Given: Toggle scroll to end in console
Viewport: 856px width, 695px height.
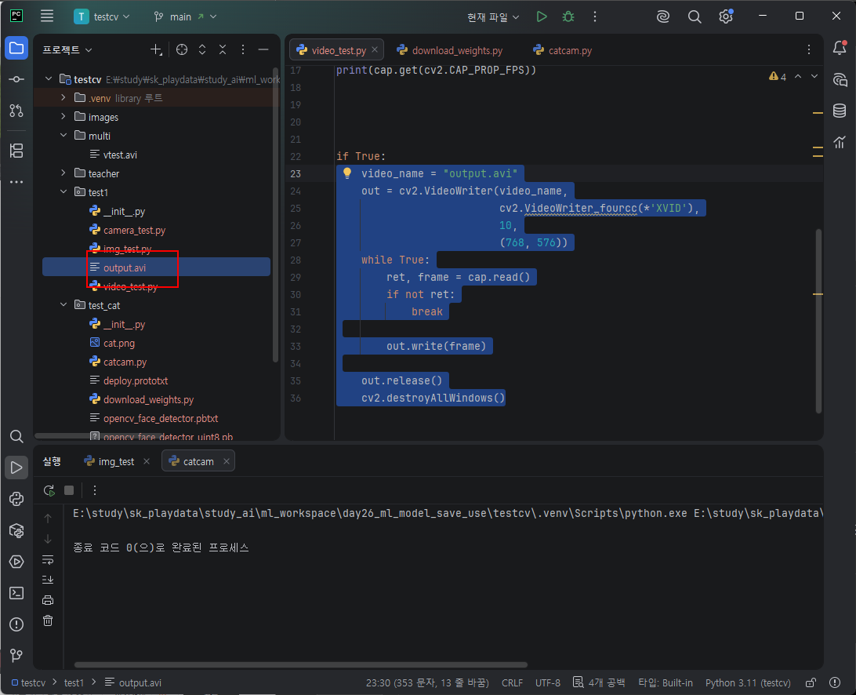Looking at the screenshot, I should [48, 580].
